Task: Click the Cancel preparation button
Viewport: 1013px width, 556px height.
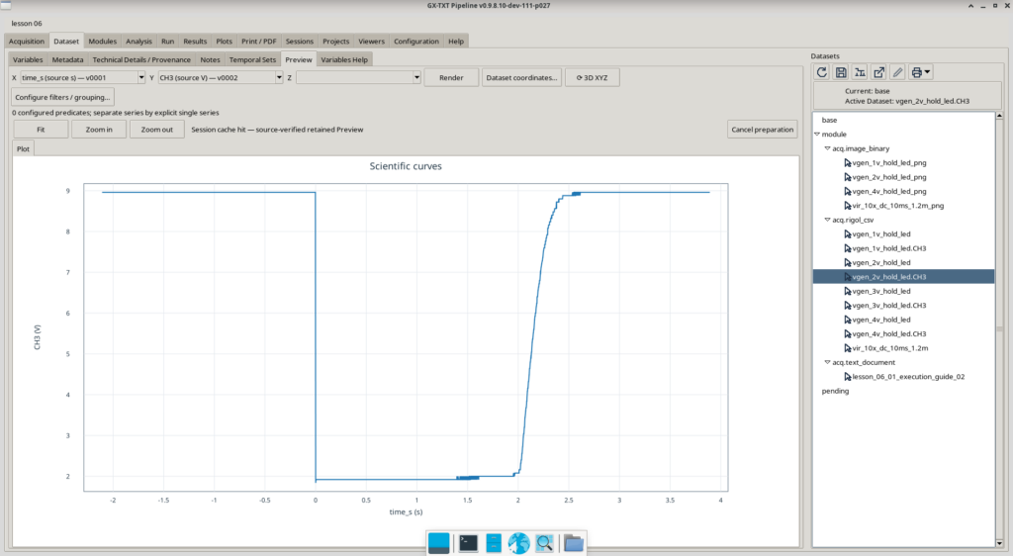Action: [763, 130]
